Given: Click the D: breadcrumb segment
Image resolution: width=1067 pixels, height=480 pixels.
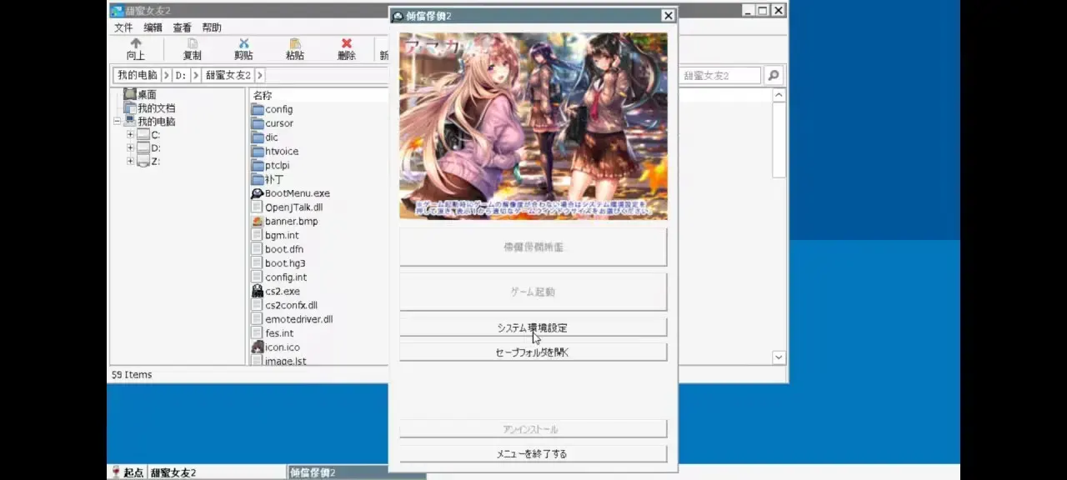Looking at the screenshot, I should [181, 76].
